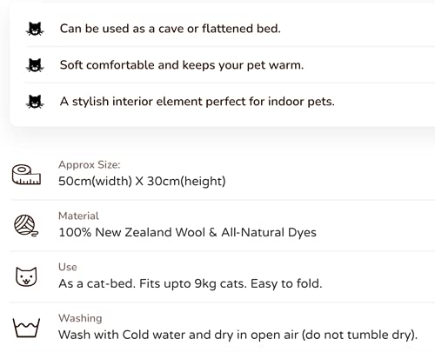435x352 pixels.
Task: Click the '(do not tumble dry)' note
Action: point(359,335)
